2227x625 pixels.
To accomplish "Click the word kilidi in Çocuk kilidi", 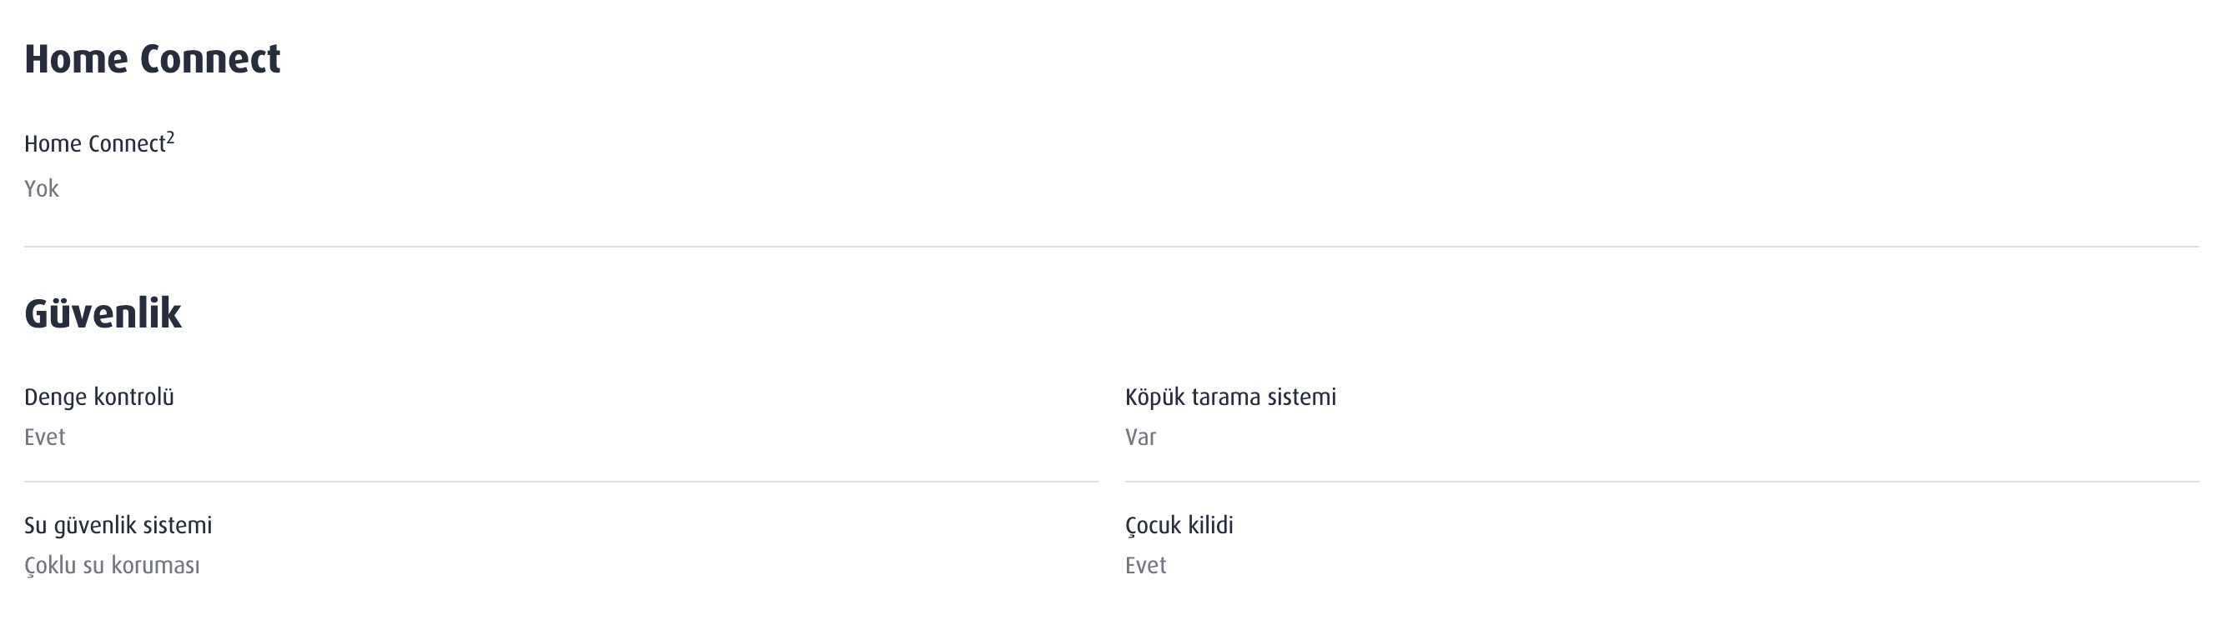I will pyautogui.click(x=1210, y=526).
